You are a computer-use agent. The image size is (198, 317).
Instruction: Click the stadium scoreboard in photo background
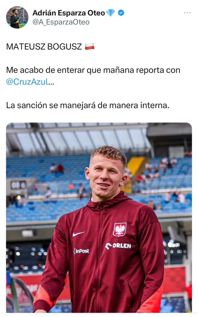pos(18,185)
